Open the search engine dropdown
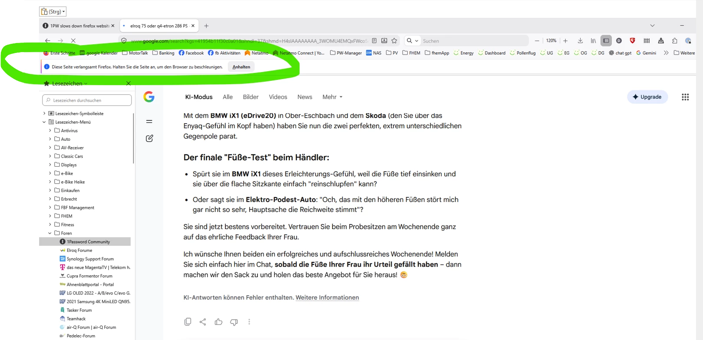Image resolution: width=703 pixels, height=340 pixels. (x=413, y=41)
